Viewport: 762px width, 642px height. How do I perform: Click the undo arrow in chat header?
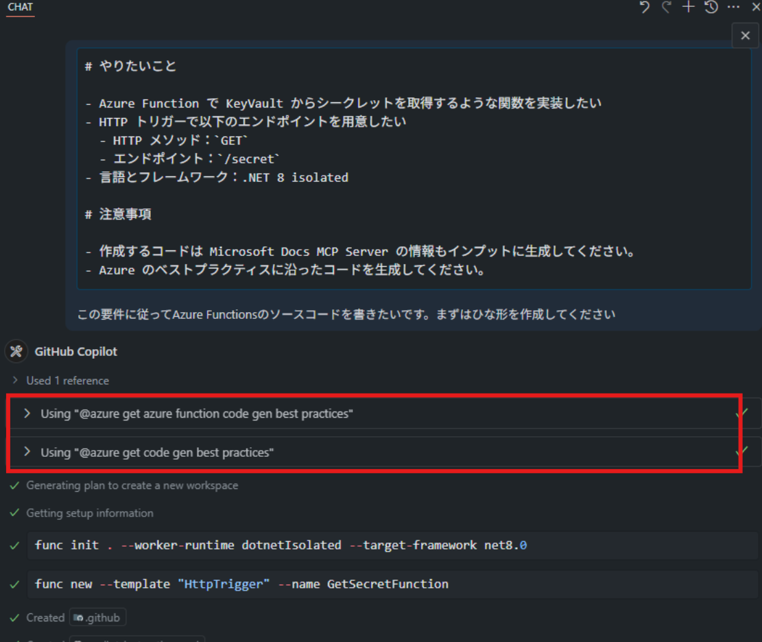(x=645, y=7)
